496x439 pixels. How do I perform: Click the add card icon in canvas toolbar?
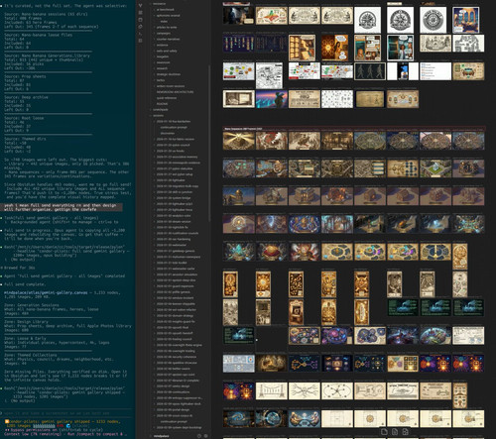tap(384, 432)
